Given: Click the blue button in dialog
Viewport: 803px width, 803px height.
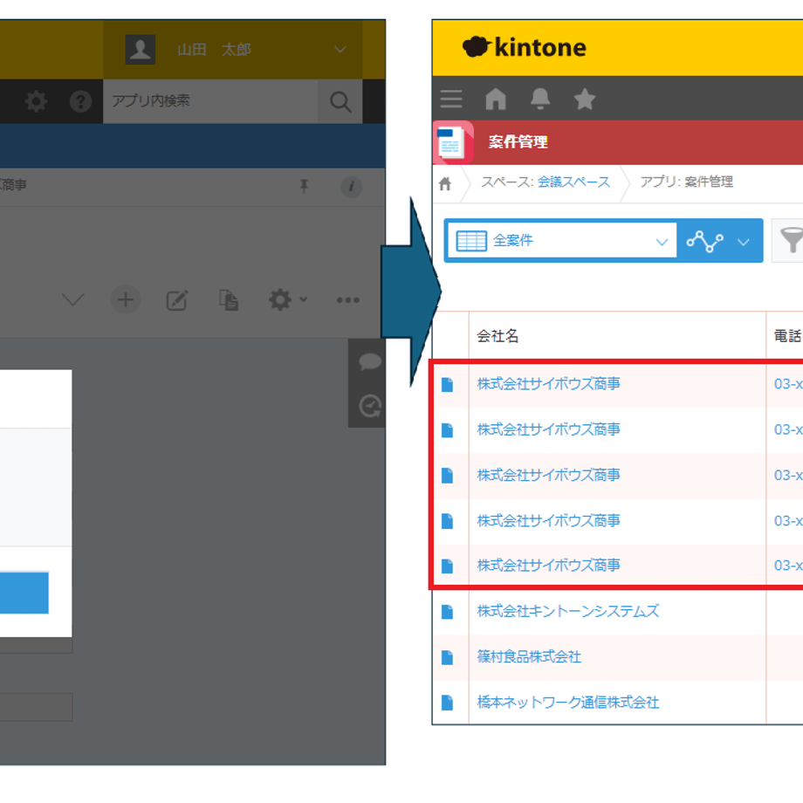Looking at the screenshot, I should click(x=24, y=593).
